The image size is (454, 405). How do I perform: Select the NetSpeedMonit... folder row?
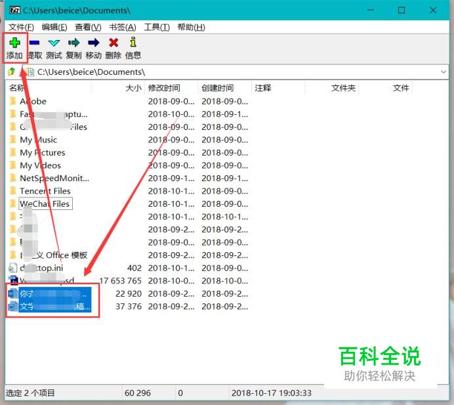54,178
